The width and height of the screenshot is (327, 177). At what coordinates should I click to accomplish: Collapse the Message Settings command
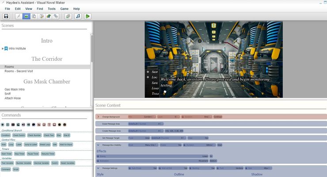tap(98, 168)
